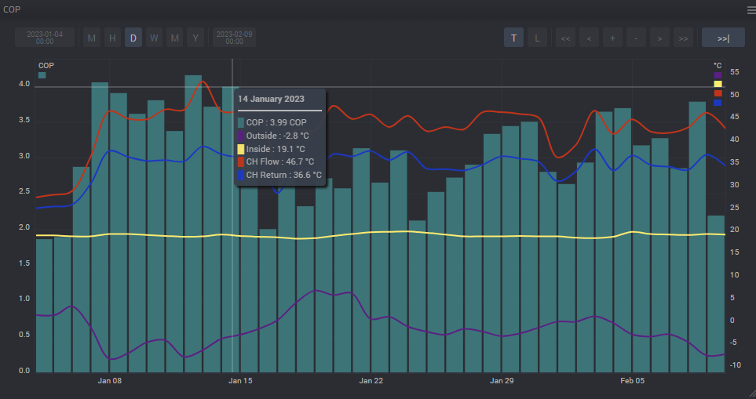Jump back with the << button
Image resolution: width=756 pixels, height=399 pixels.
pos(565,38)
